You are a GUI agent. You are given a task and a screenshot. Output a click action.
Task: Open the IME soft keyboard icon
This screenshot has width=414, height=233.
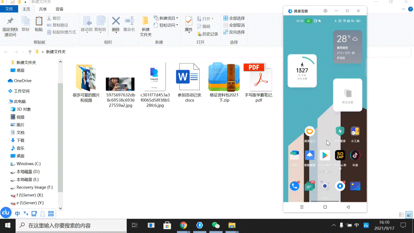34,214
